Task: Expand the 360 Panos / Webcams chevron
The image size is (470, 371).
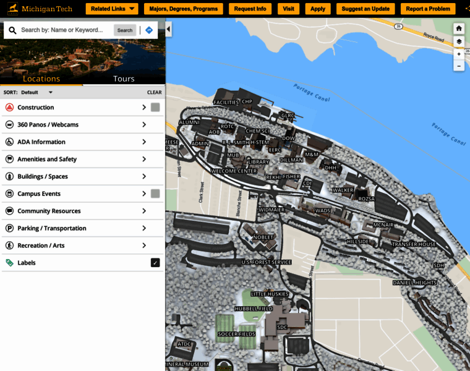Action: (144, 125)
